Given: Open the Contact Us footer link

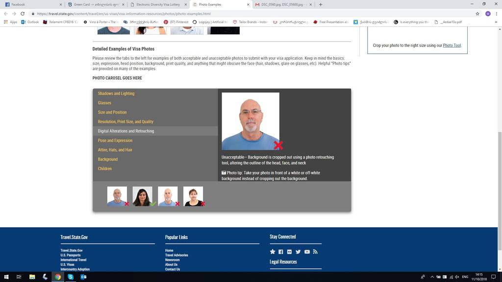Looking at the screenshot, I should click(173, 269).
